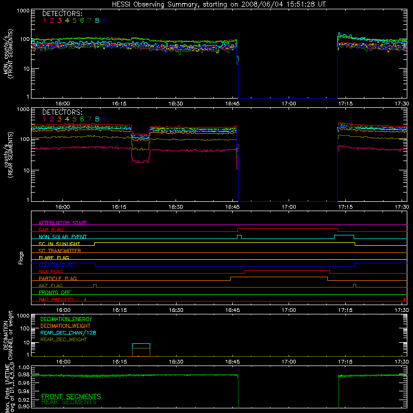Click the REAR SEGMENTS counts/s y-axis title
The height and width of the screenshot is (413, 413).
click(x=8, y=155)
